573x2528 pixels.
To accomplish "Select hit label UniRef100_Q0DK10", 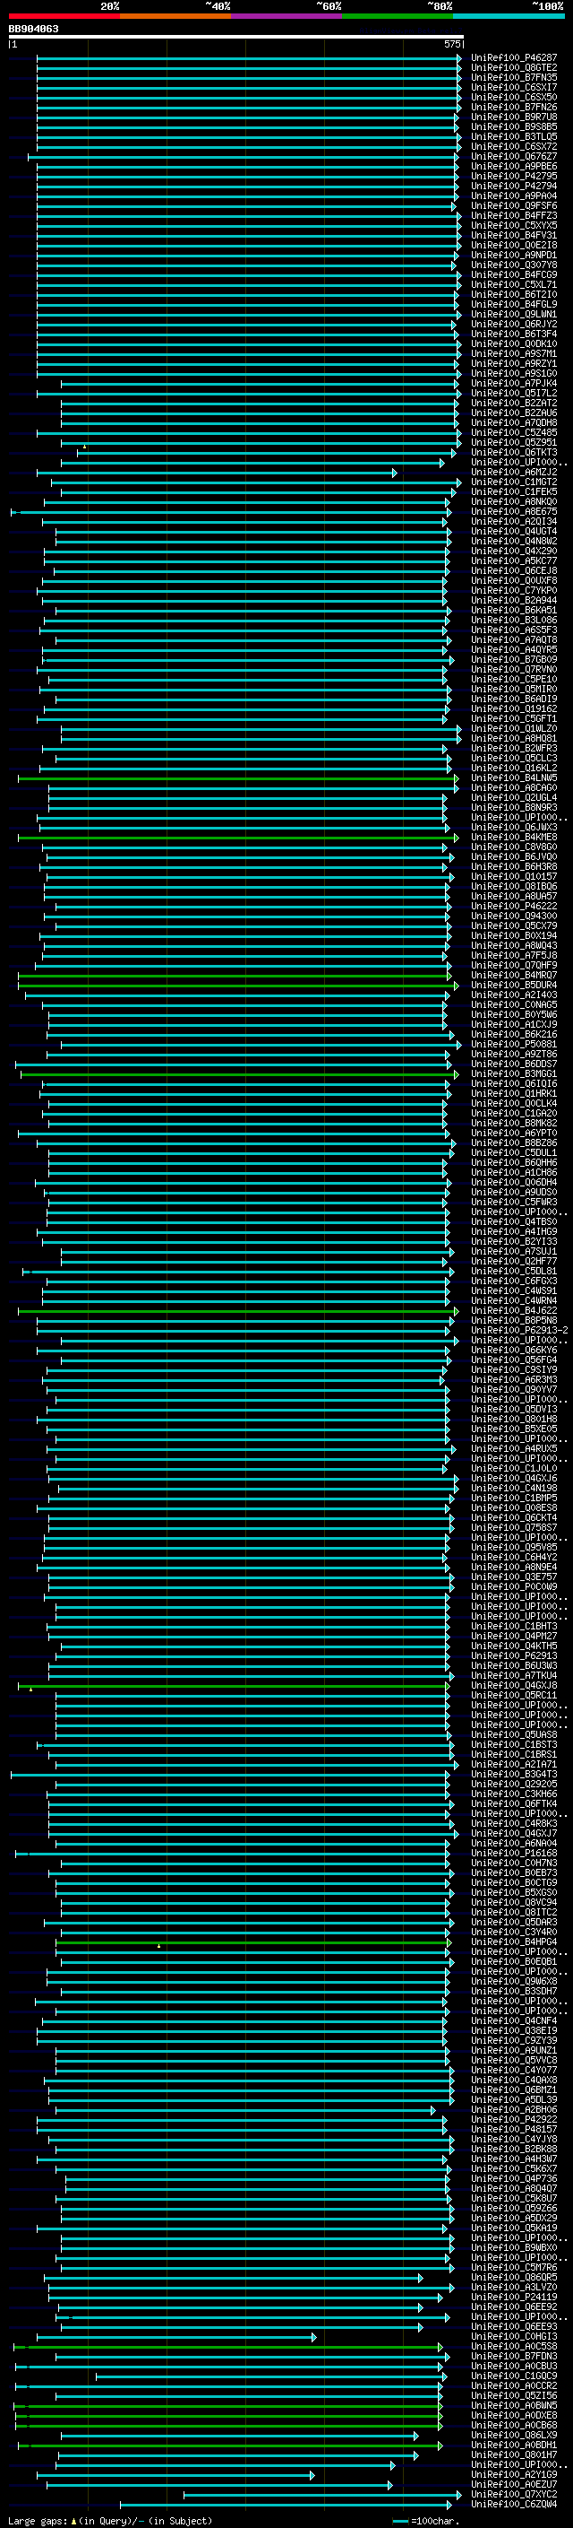I will point(513,344).
